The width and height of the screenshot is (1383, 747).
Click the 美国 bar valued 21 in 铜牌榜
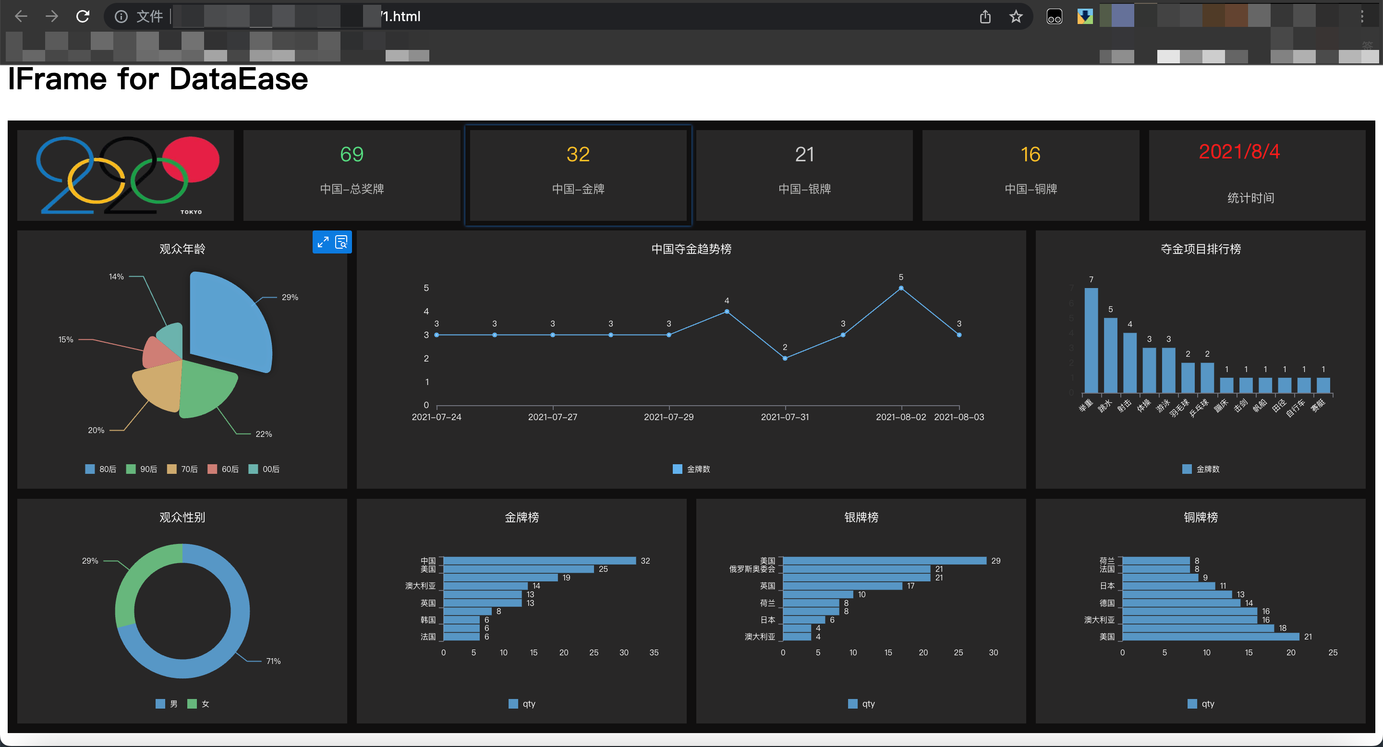click(x=1211, y=637)
